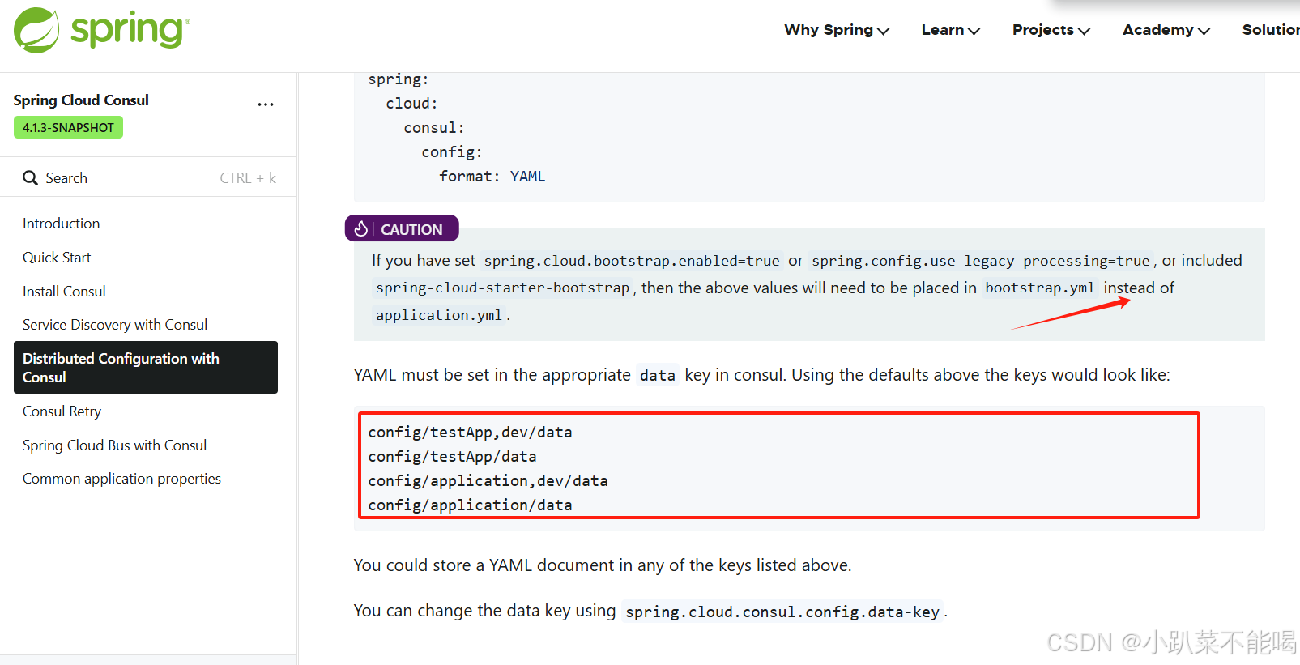Go to the Introduction page
Screen dimensions: 1300x665
tap(62, 224)
